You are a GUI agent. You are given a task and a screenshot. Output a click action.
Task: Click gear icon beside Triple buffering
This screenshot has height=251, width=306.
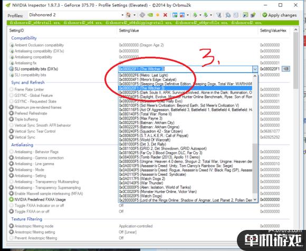12,119
